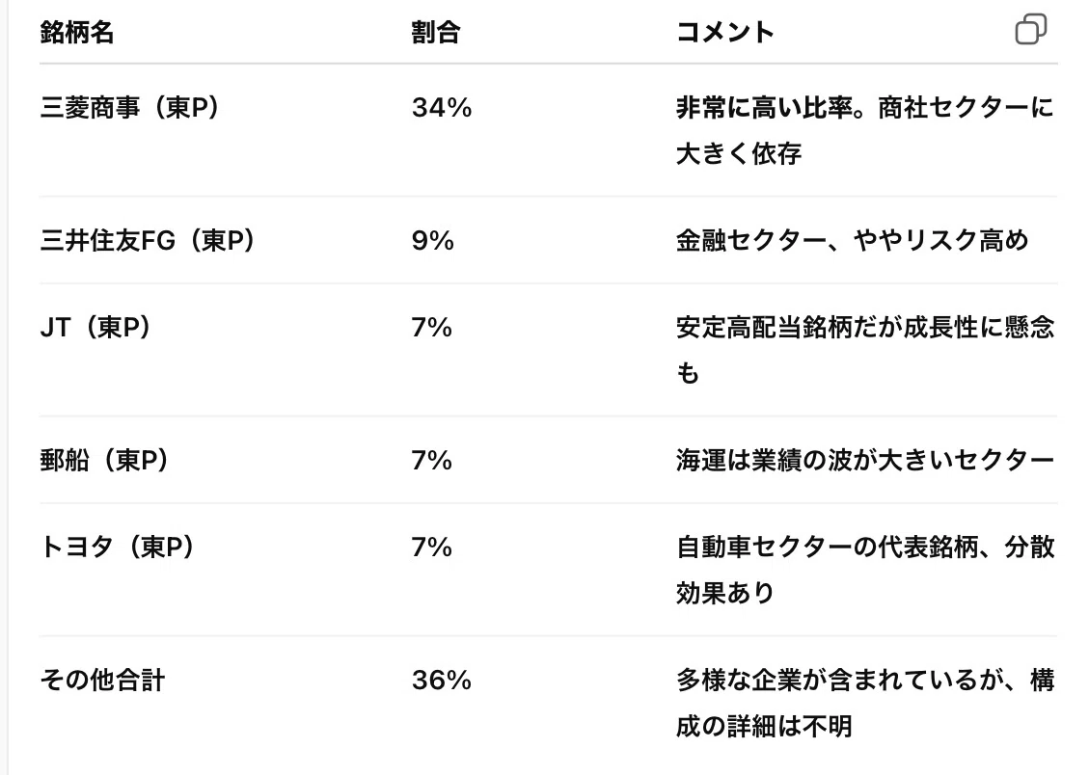Select the 銘柄名 column header
Image resolution: width=1089 pixels, height=775 pixels.
coord(77,33)
